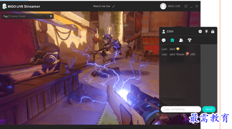Click the 2384 viewer count icon
This screenshot has height=129, width=232.
coord(163,32)
